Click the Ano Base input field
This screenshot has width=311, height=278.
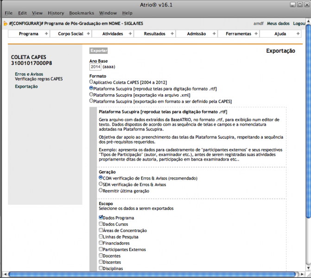(95, 67)
